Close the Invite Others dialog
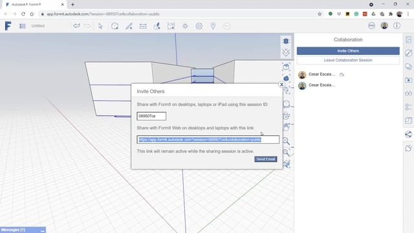Image resolution: width=414 pixels, height=233 pixels. pos(281,85)
